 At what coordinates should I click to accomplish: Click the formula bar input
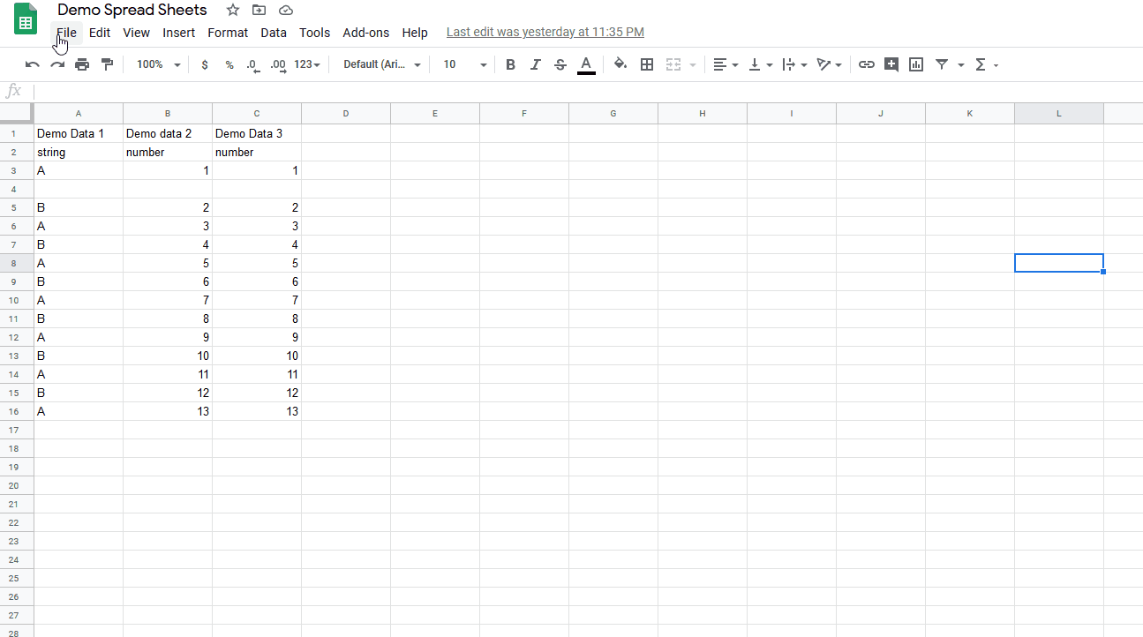[x=587, y=91]
